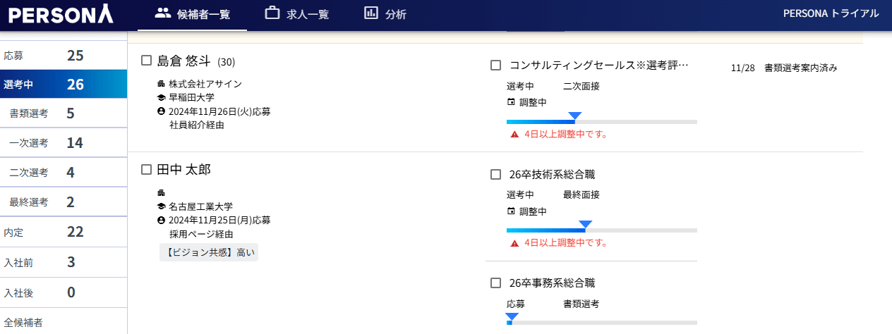This screenshot has height=334, width=892.
Task: Click the person icon by 2024年11月25日(月)応募
Action: tap(161, 221)
